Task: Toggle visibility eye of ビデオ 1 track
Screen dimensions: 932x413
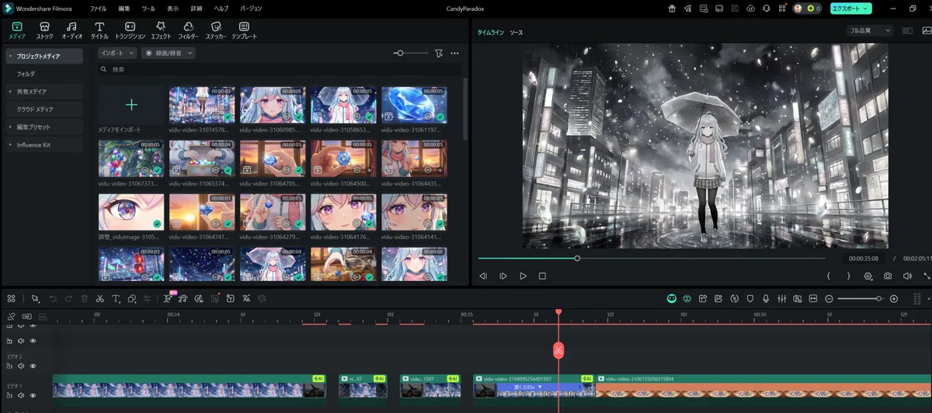Action: [x=33, y=394]
